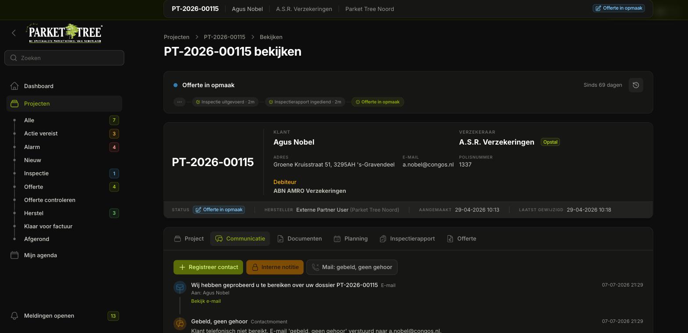
Task: Click Agus Nobel in top bar
Action: (x=247, y=9)
